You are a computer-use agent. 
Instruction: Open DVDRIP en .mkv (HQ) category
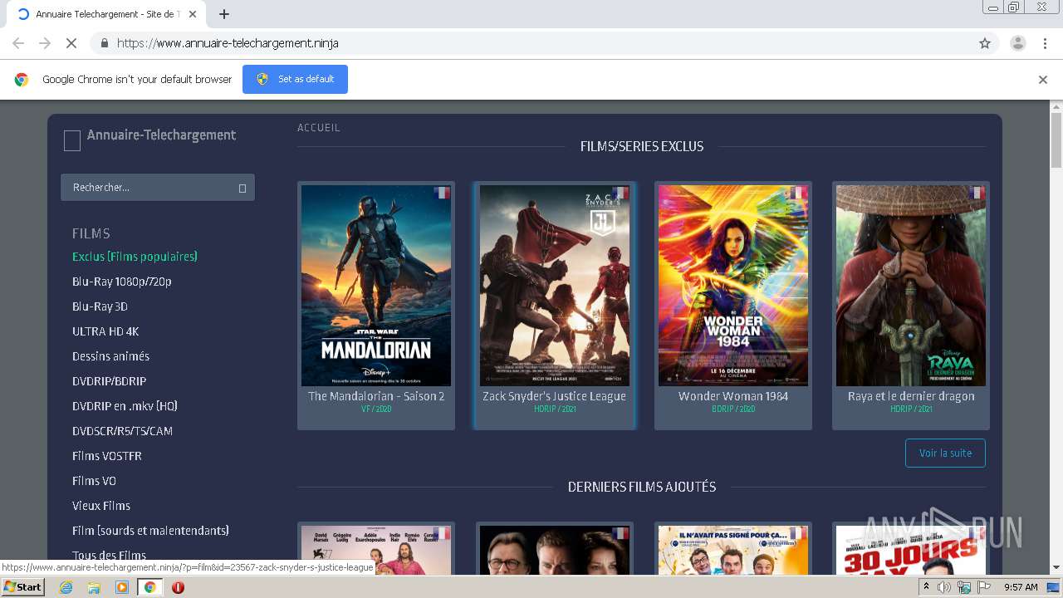click(125, 406)
